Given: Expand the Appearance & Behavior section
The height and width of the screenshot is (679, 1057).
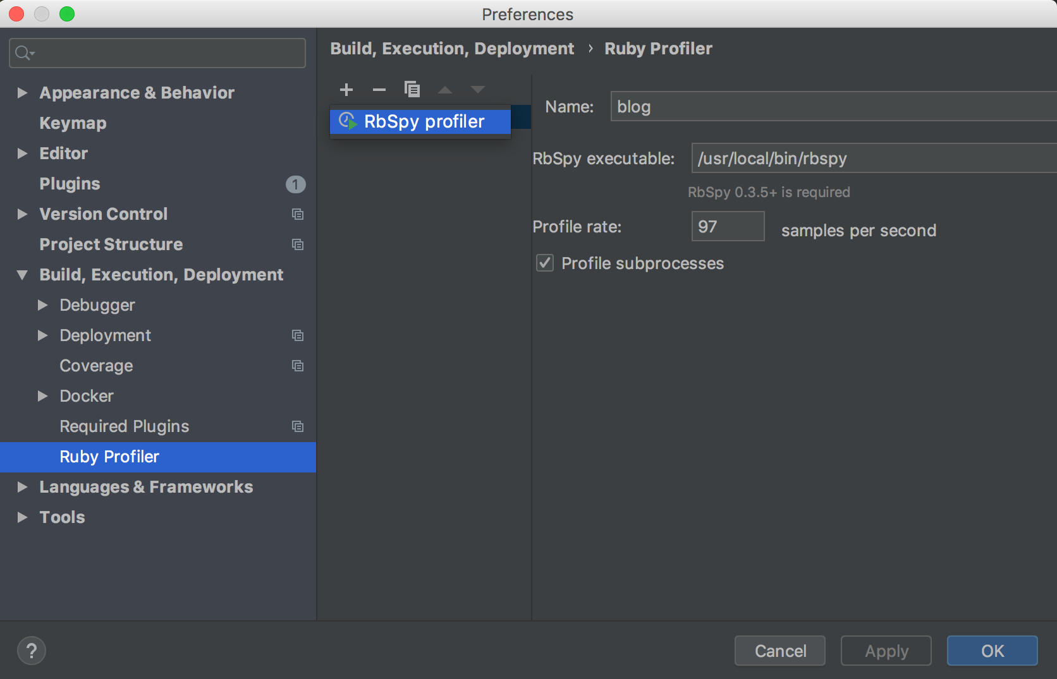Looking at the screenshot, I should (23, 93).
